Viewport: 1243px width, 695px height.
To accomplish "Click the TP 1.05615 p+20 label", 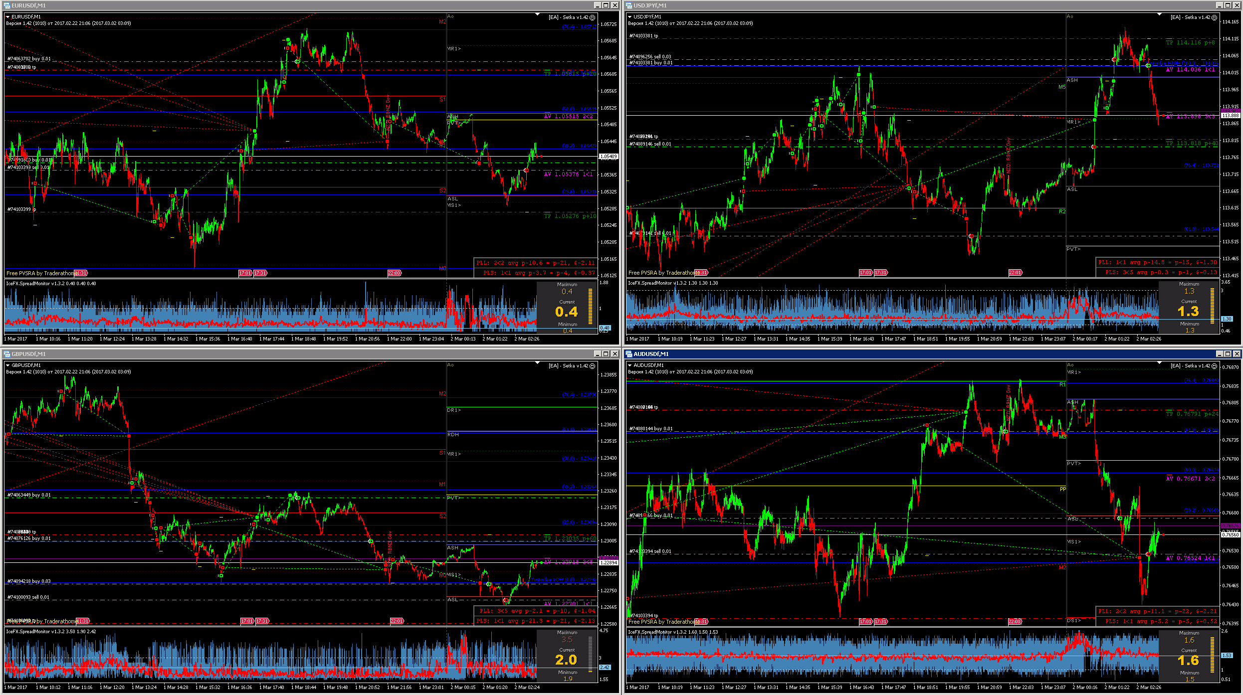I will pyautogui.click(x=570, y=74).
